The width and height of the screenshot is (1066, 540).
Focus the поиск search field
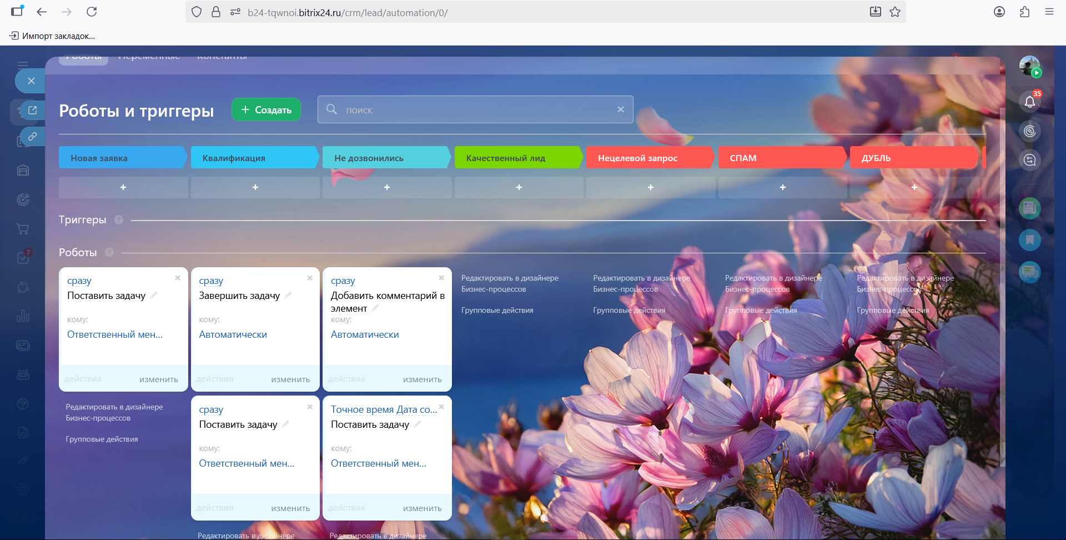475,109
